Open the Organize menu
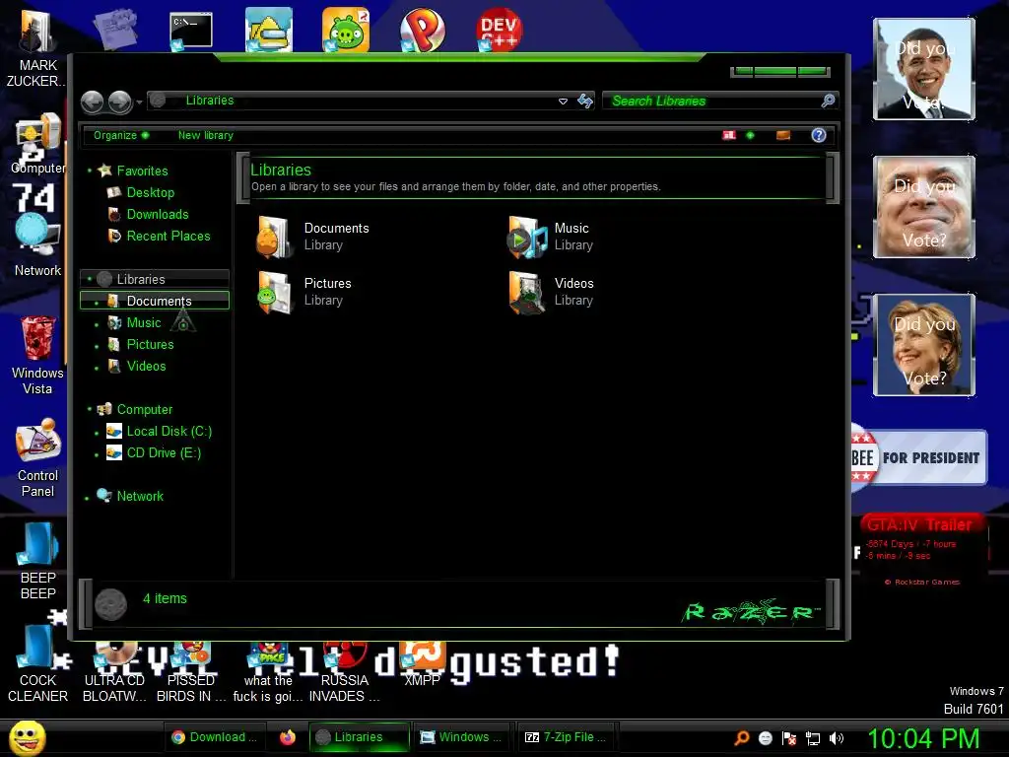Image resolution: width=1009 pixels, height=757 pixels. tap(120, 135)
